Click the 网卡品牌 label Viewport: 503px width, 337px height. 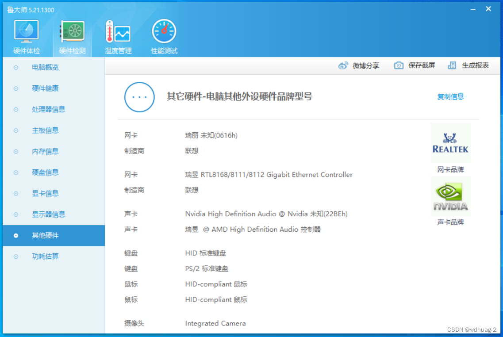pyautogui.click(x=450, y=170)
